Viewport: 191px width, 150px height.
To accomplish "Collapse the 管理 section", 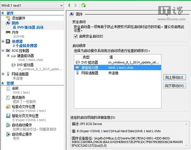I will click(3, 83).
